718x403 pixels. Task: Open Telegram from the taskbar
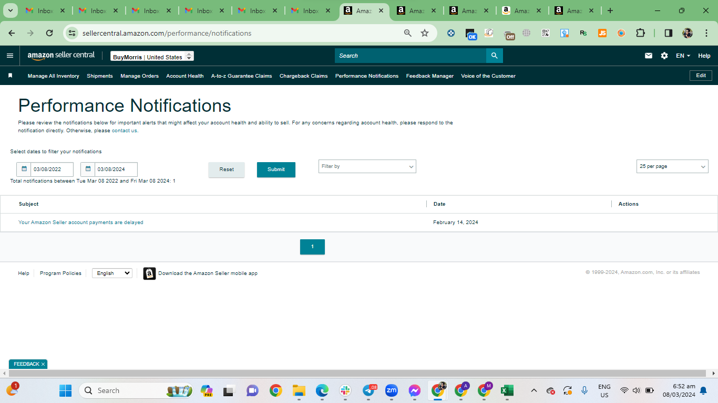click(370, 390)
